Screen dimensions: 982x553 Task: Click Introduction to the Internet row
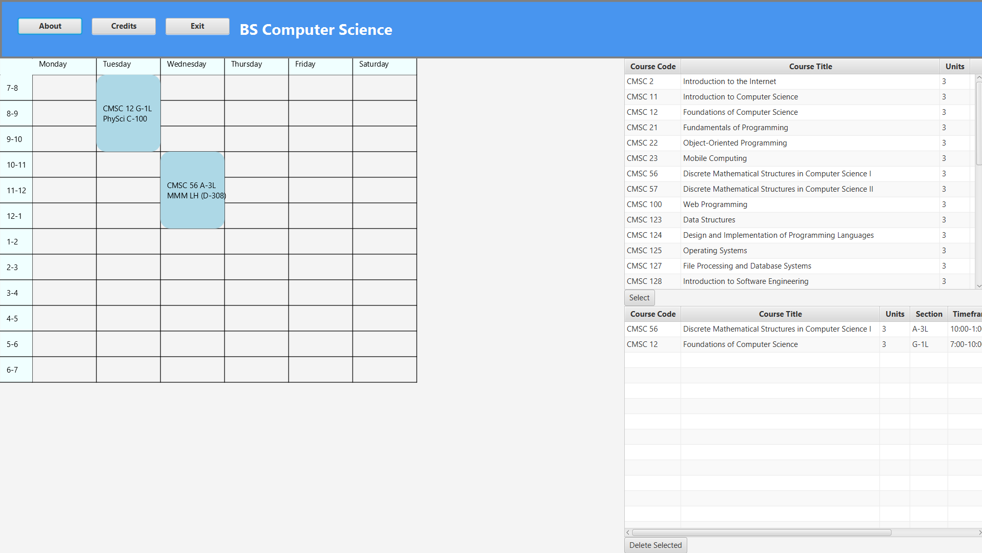point(729,81)
